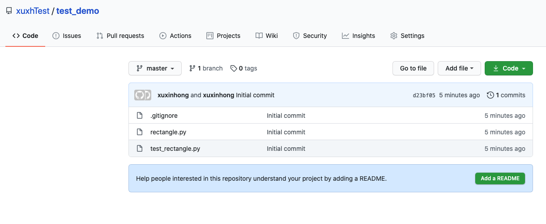Open the Wiki tab
The image size is (546, 224).
[x=267, y=36]
